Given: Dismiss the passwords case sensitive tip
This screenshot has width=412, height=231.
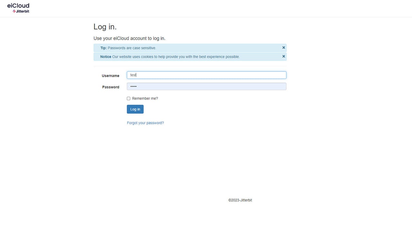Looking at the screenshot, I should (x=284, y=47).
